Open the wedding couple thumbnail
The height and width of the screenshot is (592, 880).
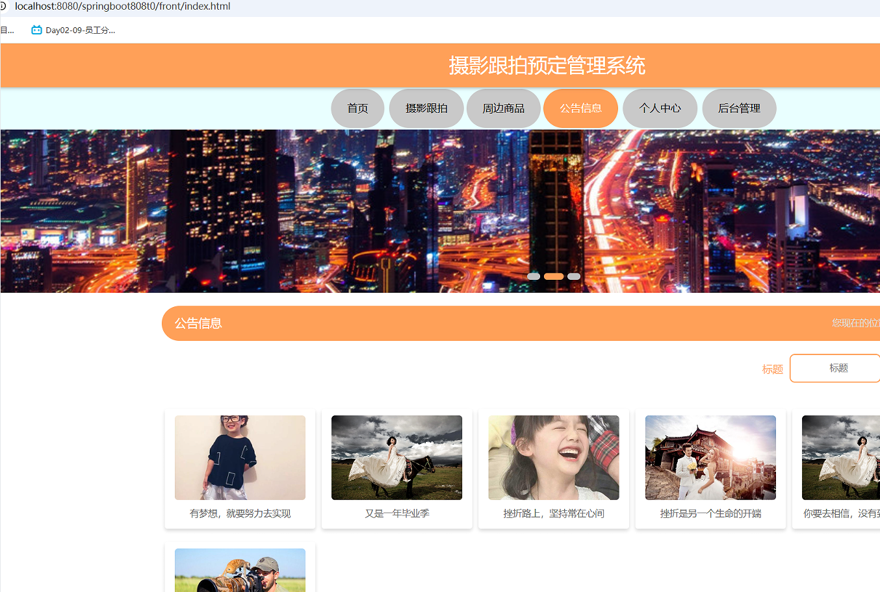(710, 458)
